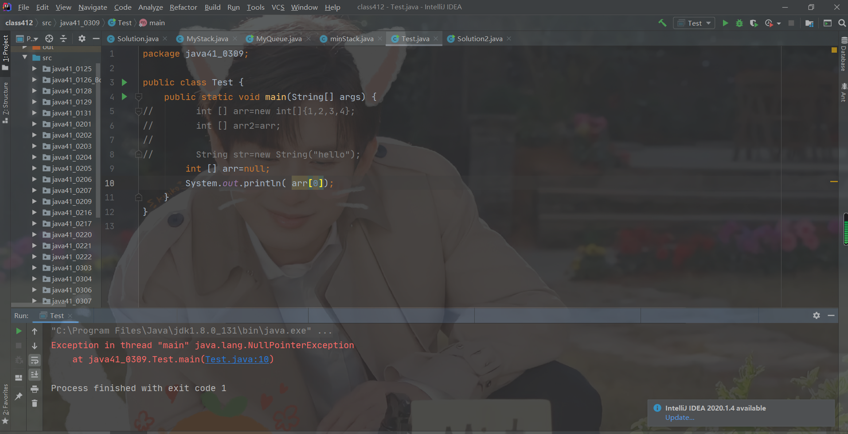The image size is (848, 434).
Task: Click the locate file target icon in Project panel
Action: pos(49,38)
